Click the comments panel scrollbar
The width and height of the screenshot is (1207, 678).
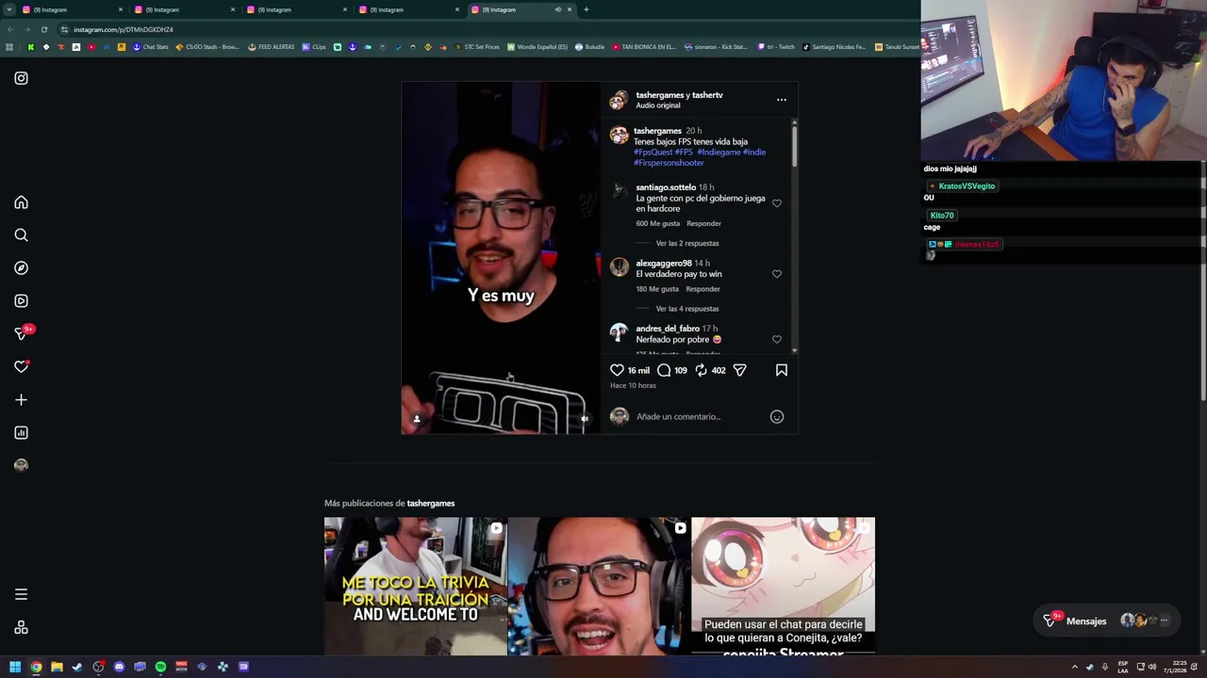(794, 146)
